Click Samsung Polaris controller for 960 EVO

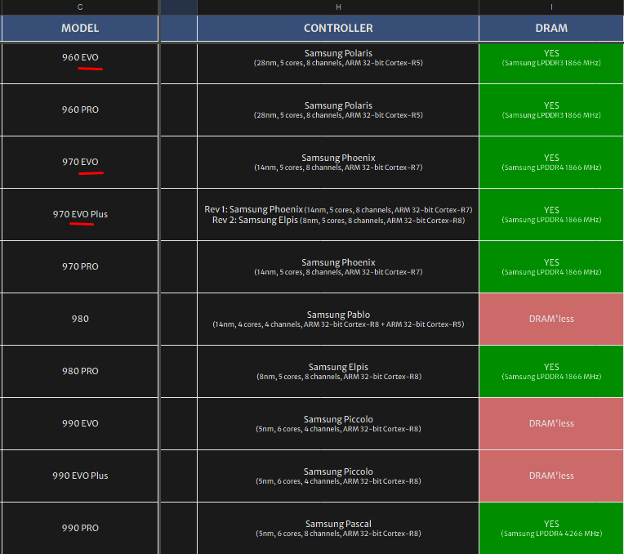tap(338, 63)
